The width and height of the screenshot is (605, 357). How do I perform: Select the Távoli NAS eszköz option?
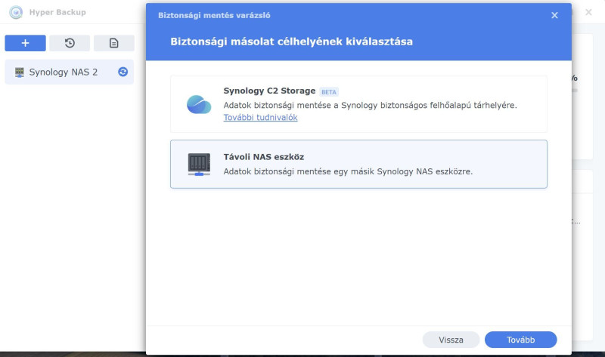point(358,164)
